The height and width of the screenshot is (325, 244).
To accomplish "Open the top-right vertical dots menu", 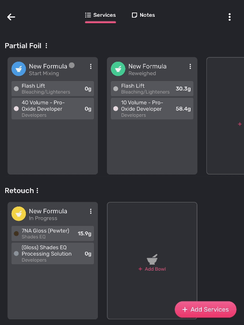I will [x=229, y=17].
